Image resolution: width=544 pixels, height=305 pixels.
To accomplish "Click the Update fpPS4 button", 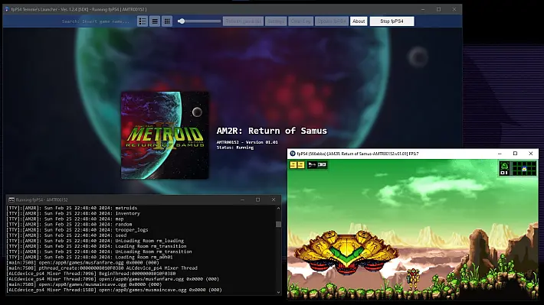I will 332,21.
